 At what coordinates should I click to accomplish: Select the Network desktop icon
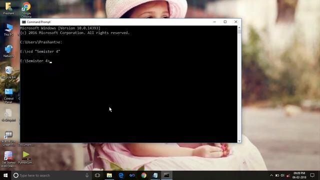[x=8, y=51]
